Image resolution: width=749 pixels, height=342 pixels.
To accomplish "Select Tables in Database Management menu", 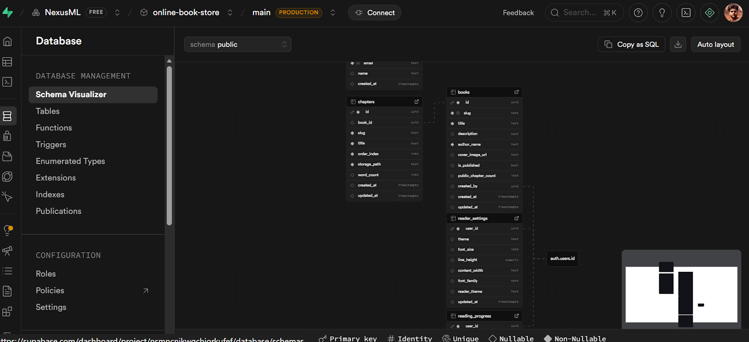I will point(48,111).
